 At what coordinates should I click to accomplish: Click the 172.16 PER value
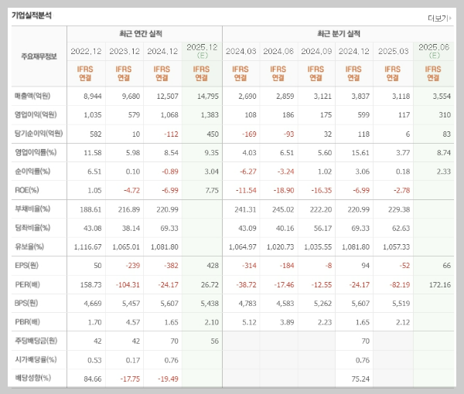click(440, 285)
